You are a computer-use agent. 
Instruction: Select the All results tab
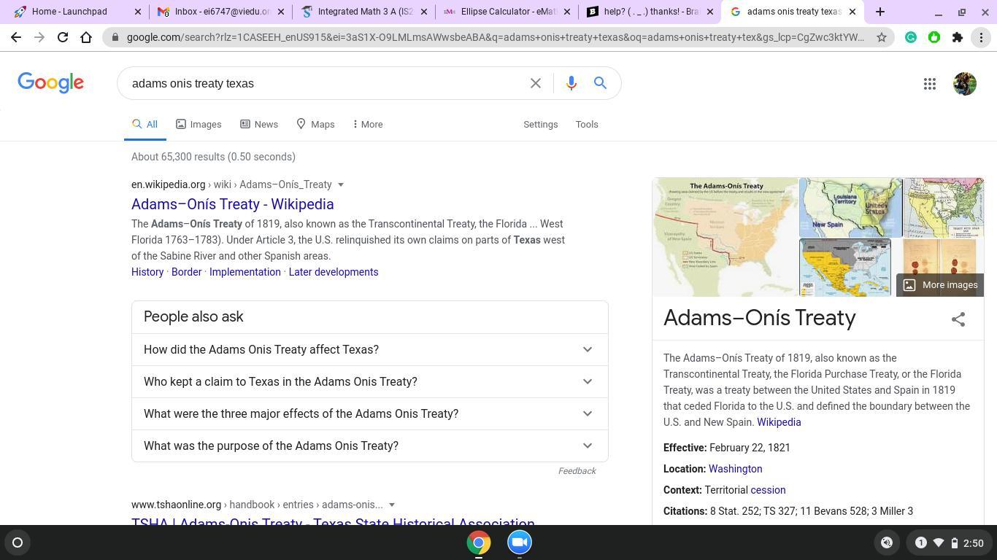[x=145, y=124]
